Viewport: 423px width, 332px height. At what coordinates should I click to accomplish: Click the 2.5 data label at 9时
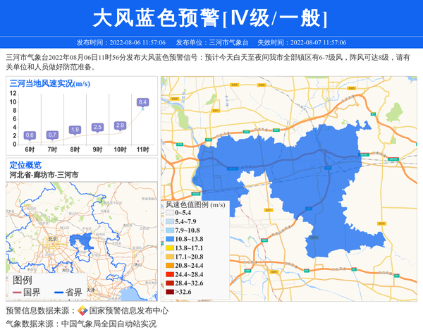pyautogui.click(x=97, y=127)
